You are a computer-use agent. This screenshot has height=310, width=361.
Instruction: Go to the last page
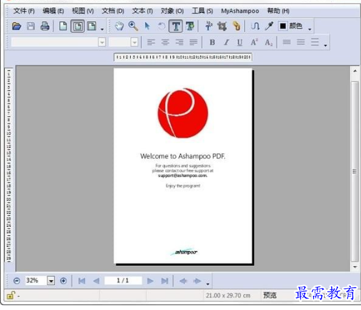coord(165,281)
